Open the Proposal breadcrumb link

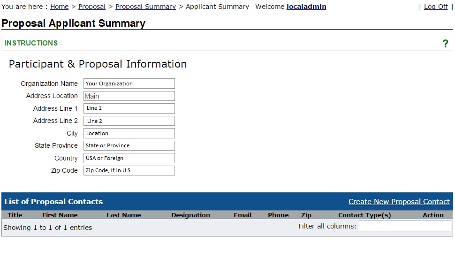92,7
